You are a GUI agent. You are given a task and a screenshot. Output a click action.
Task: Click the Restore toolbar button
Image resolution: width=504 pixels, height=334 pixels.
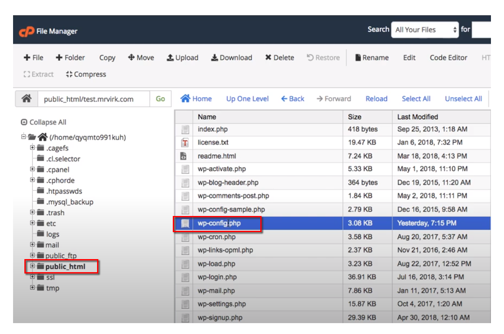[323, 57]
